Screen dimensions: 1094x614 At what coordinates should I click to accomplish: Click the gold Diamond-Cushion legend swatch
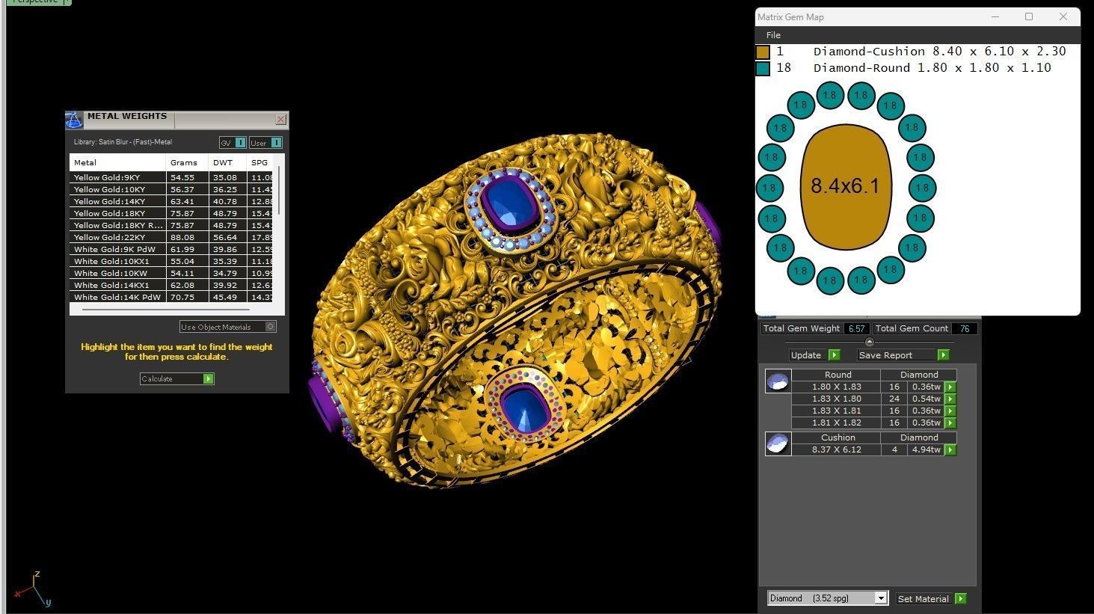pyautogui.click(x=763, y=52)
